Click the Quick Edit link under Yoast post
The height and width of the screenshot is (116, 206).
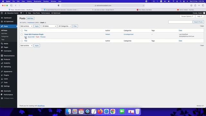pyautogui.click(x=31, y=37)
